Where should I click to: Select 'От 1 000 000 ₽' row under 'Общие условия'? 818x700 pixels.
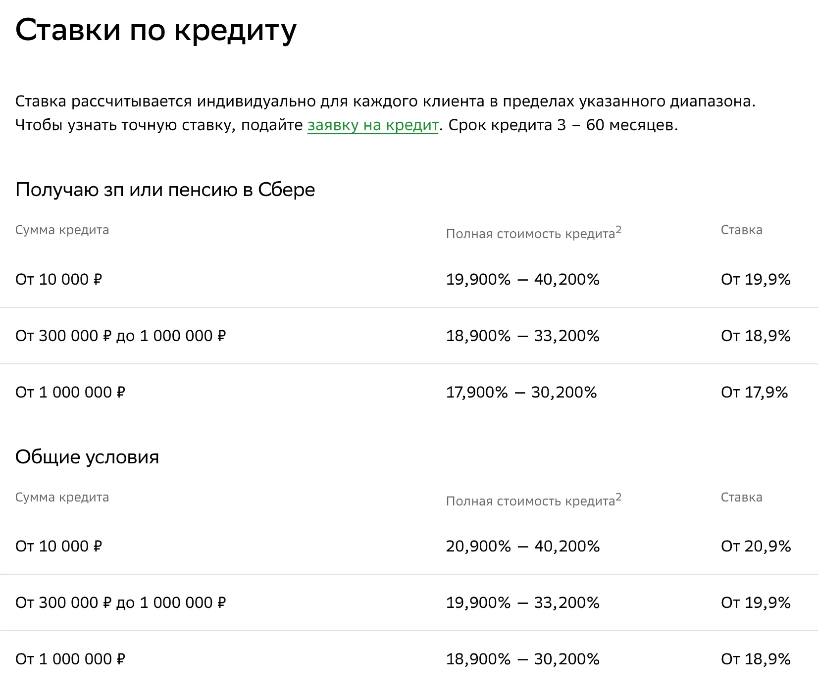pos(70,659)
